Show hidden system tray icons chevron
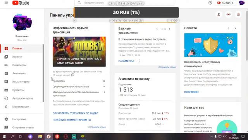 (x=211, y=136)
